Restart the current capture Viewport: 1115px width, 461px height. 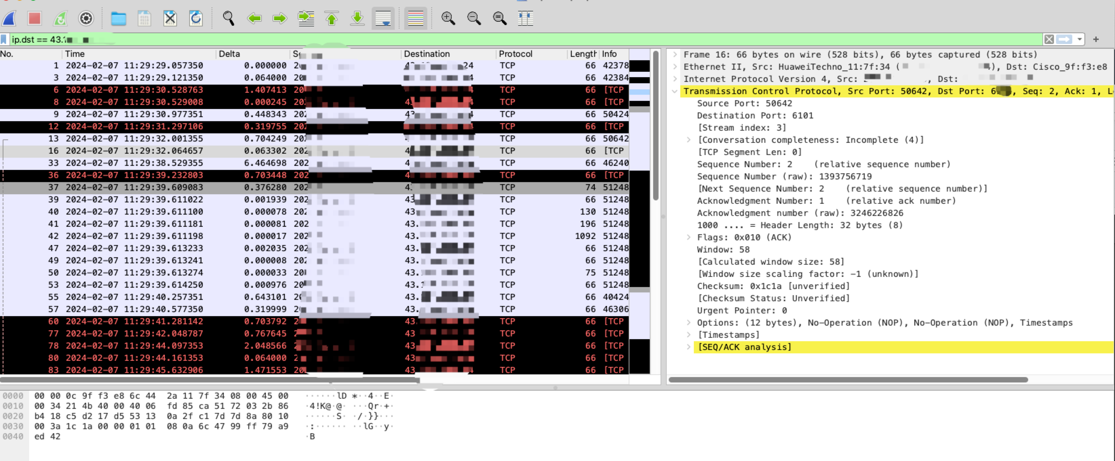(60, 18)
